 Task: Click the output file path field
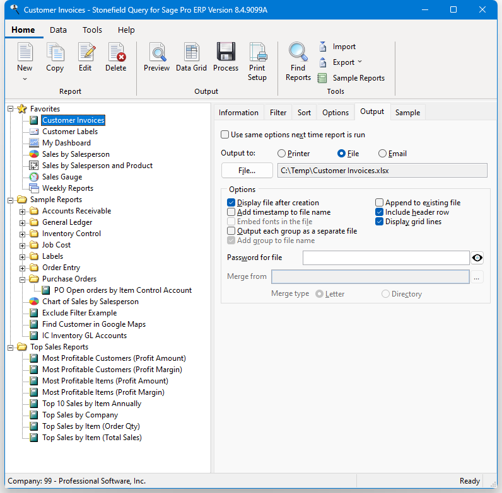(x=382, y=171)
